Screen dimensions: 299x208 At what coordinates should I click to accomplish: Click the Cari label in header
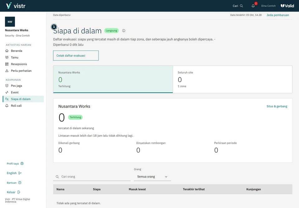235,6
